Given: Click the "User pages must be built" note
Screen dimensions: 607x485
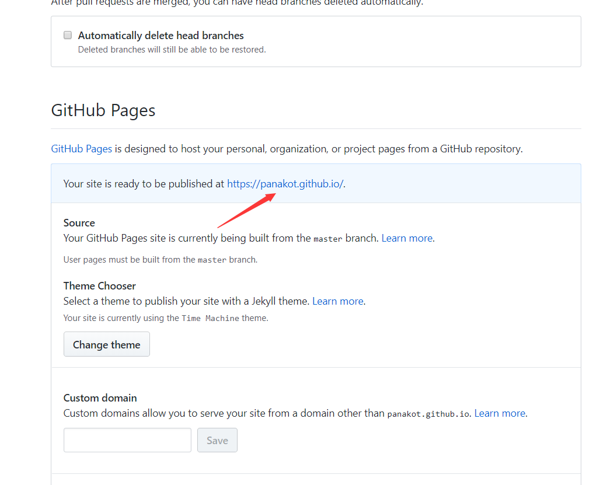Looking at the screenshot, I should click(161, 260).
